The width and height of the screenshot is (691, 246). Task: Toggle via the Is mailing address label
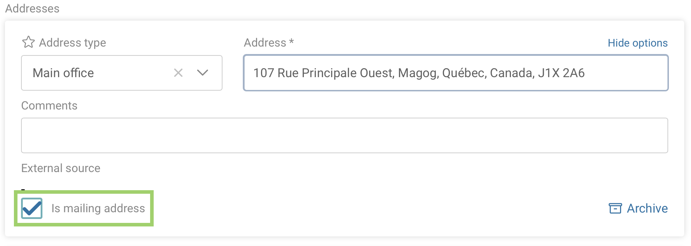click(98, 208)
